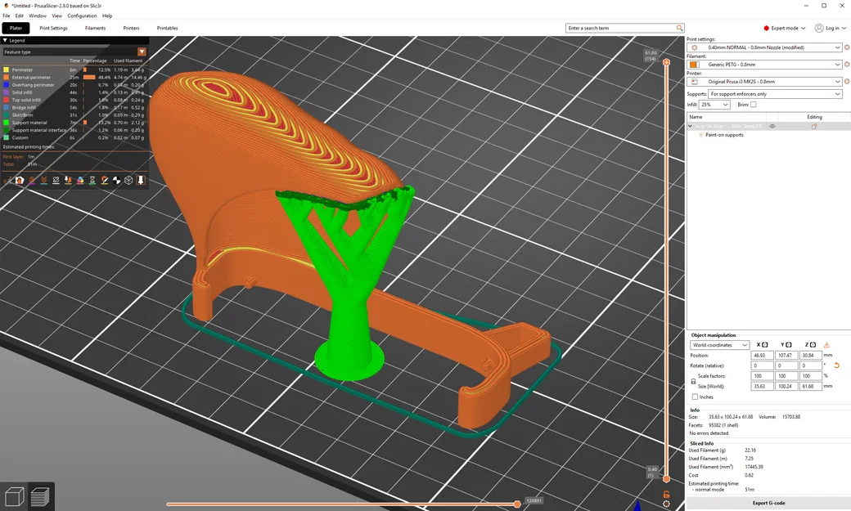Open the Print settings gear icon
Viewport: 851px width, 511px height.
(x=847, y=47)
